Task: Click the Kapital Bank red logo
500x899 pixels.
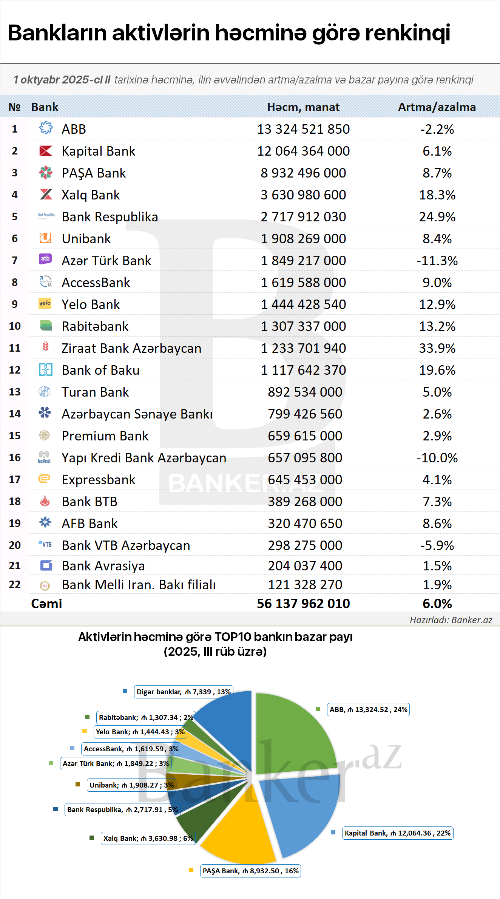Action: pos(46,151)
